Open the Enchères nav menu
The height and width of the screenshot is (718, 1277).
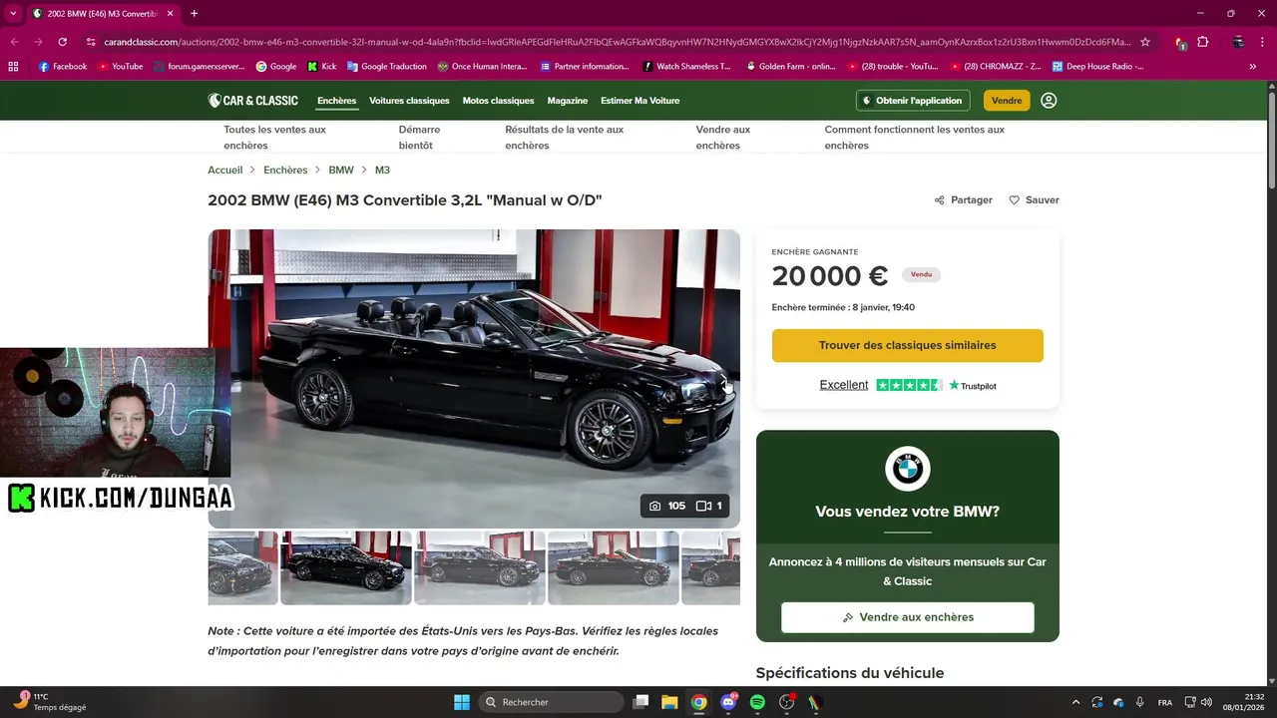(337, 101)
